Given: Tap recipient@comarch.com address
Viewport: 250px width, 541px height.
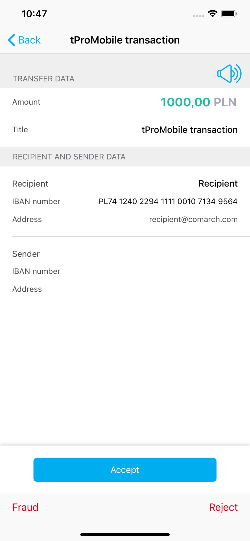Looking at the screenshot, I should (x=193, y=219).
